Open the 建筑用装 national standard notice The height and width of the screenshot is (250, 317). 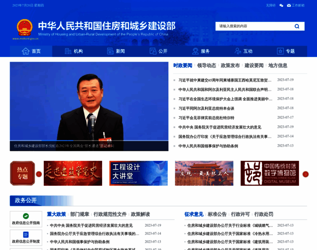click(230, 242)
